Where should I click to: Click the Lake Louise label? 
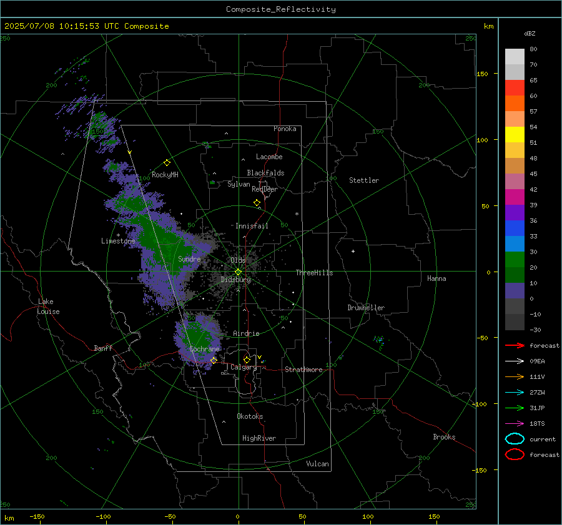coord(48,307)
